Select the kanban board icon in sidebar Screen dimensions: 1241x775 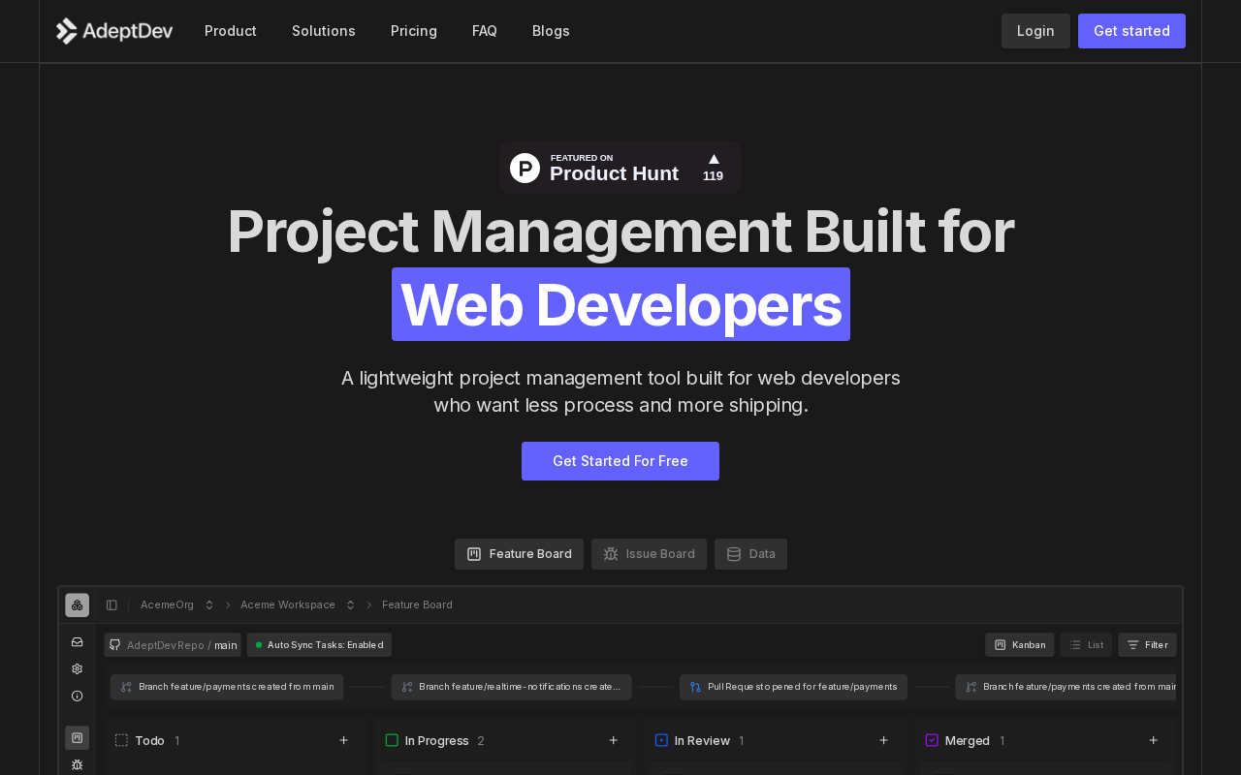pos(78,738)
